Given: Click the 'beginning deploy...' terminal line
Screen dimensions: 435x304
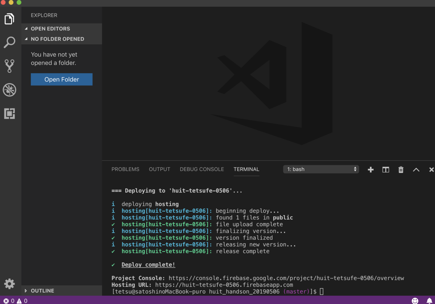Looking at the screenshot, I should 196,211.
